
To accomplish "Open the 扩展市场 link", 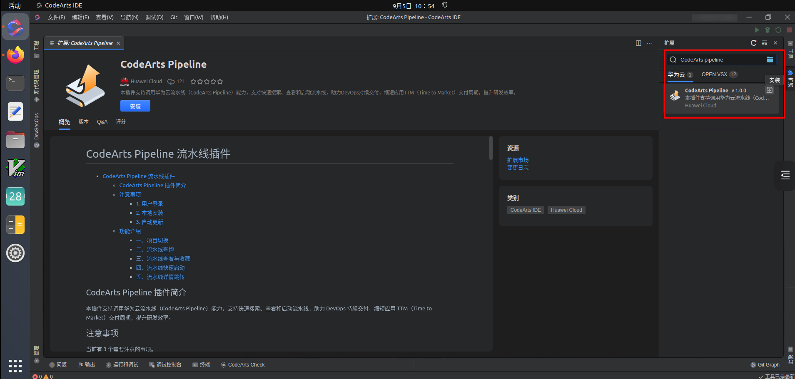I will point(518,160).
